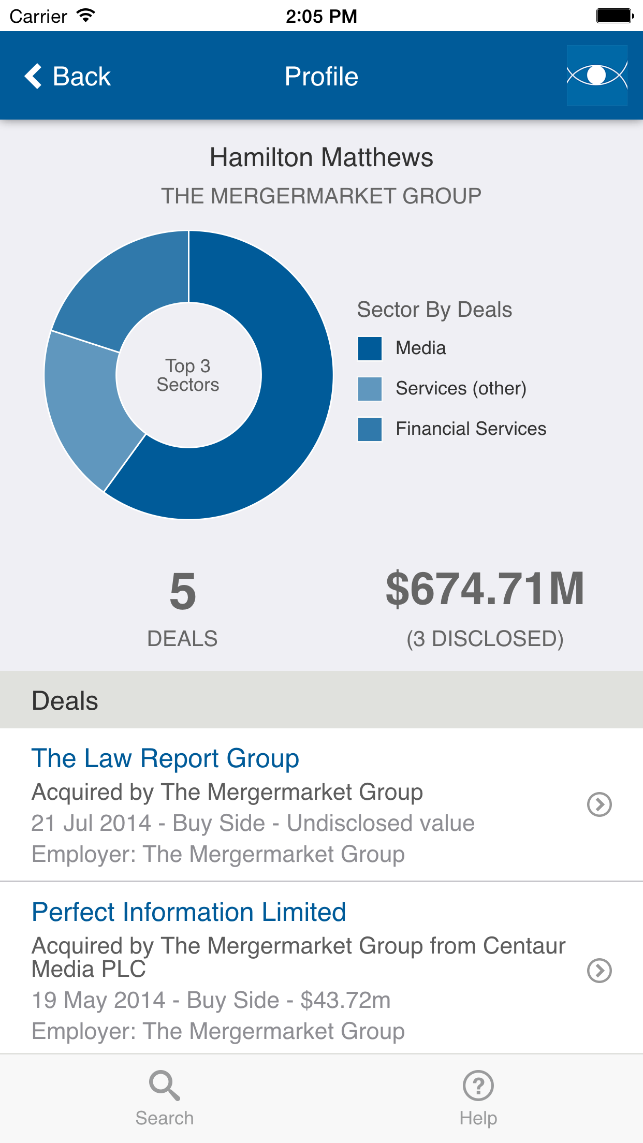Select the Media legend color swatch
This screenshot has height=1143, width=643.
tap(370, 348)
